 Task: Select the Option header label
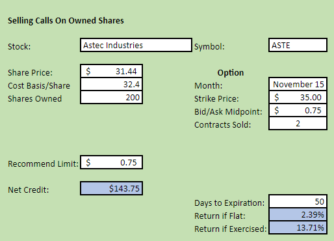point(231,72)
